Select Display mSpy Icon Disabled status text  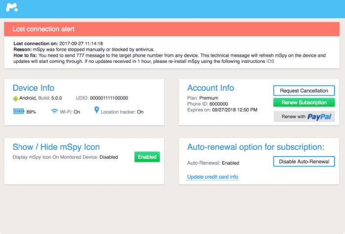pyautogui.click(x=65, y=157)
